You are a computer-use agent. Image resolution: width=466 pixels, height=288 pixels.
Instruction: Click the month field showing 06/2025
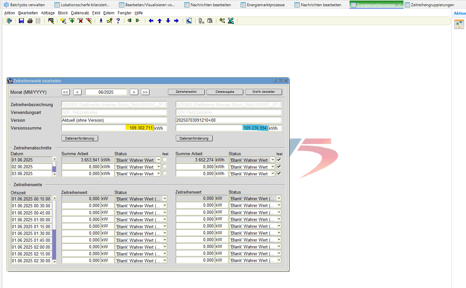(106, 92)
